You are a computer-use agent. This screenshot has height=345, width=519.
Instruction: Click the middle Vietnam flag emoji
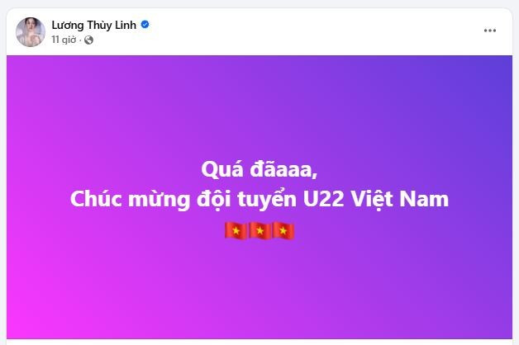tap(259, 230)
